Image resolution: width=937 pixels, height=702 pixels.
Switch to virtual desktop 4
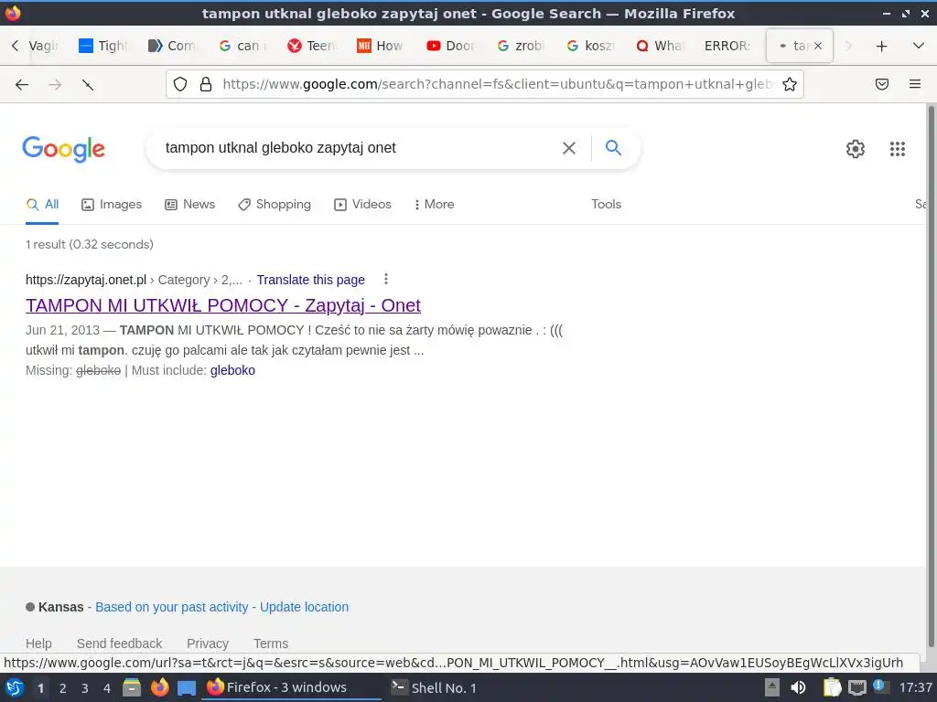pyautogui.click(x=107, y=688)
